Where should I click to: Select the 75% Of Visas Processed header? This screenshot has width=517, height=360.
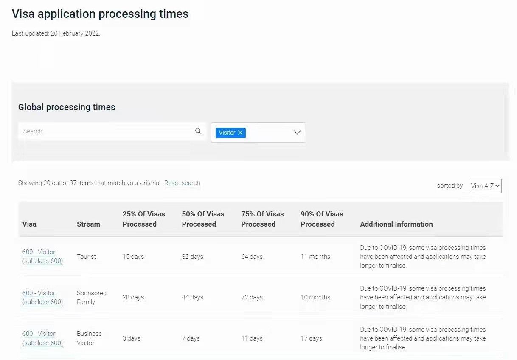pos(262,219)
